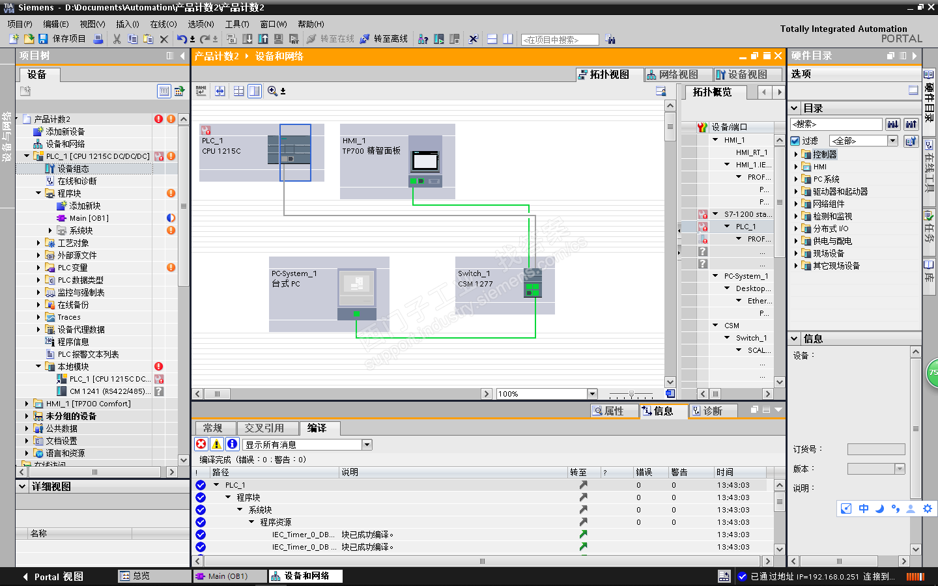Screen dimensions: 938x586
Task: Expand the 控制器 catalog folder
Action: (796, 154)
